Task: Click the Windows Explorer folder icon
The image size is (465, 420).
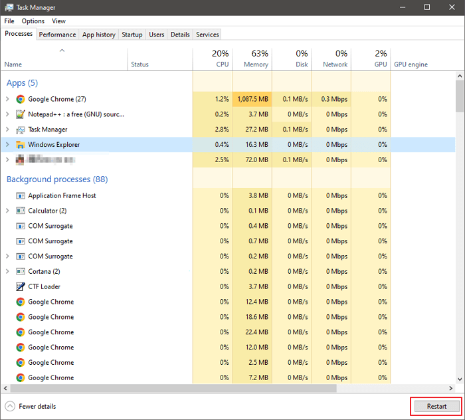Action: point(21,144)
